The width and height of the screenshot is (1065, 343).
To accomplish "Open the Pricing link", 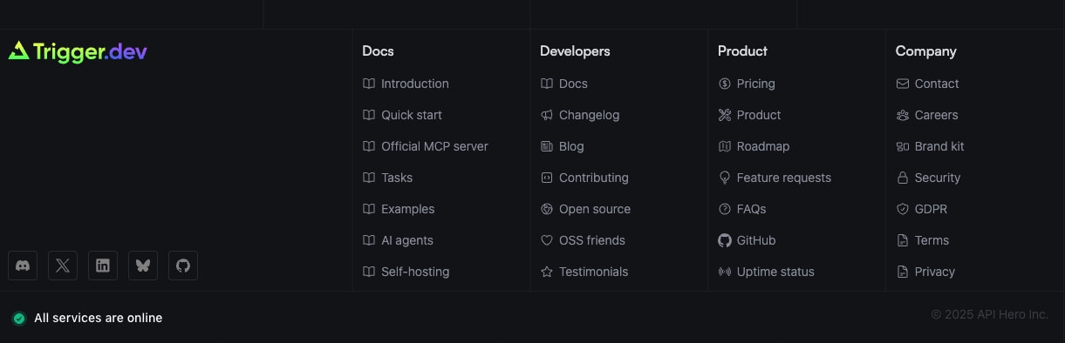I will point(755,84).
